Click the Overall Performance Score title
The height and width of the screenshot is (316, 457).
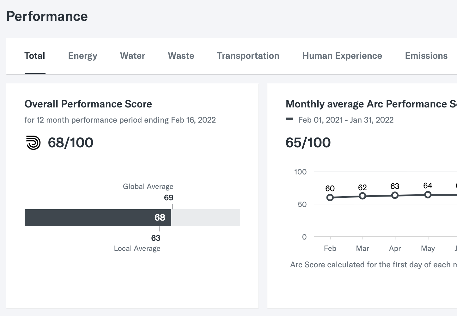click(x=88, y=104)
